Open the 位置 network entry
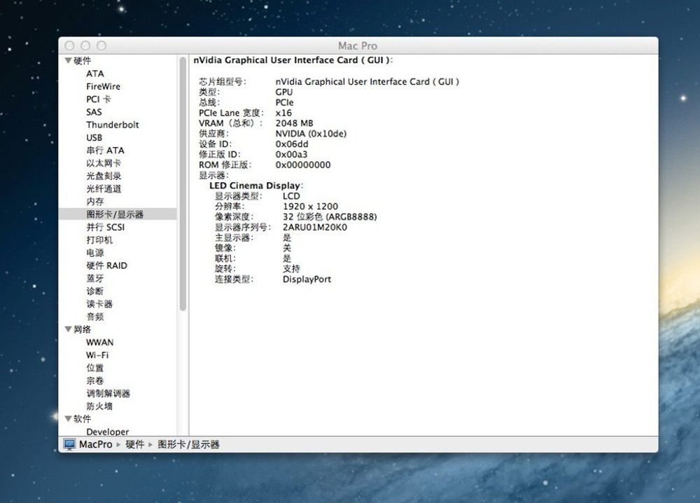The width and height of the screenshot is (700, 503). click(x=95, y=368)
